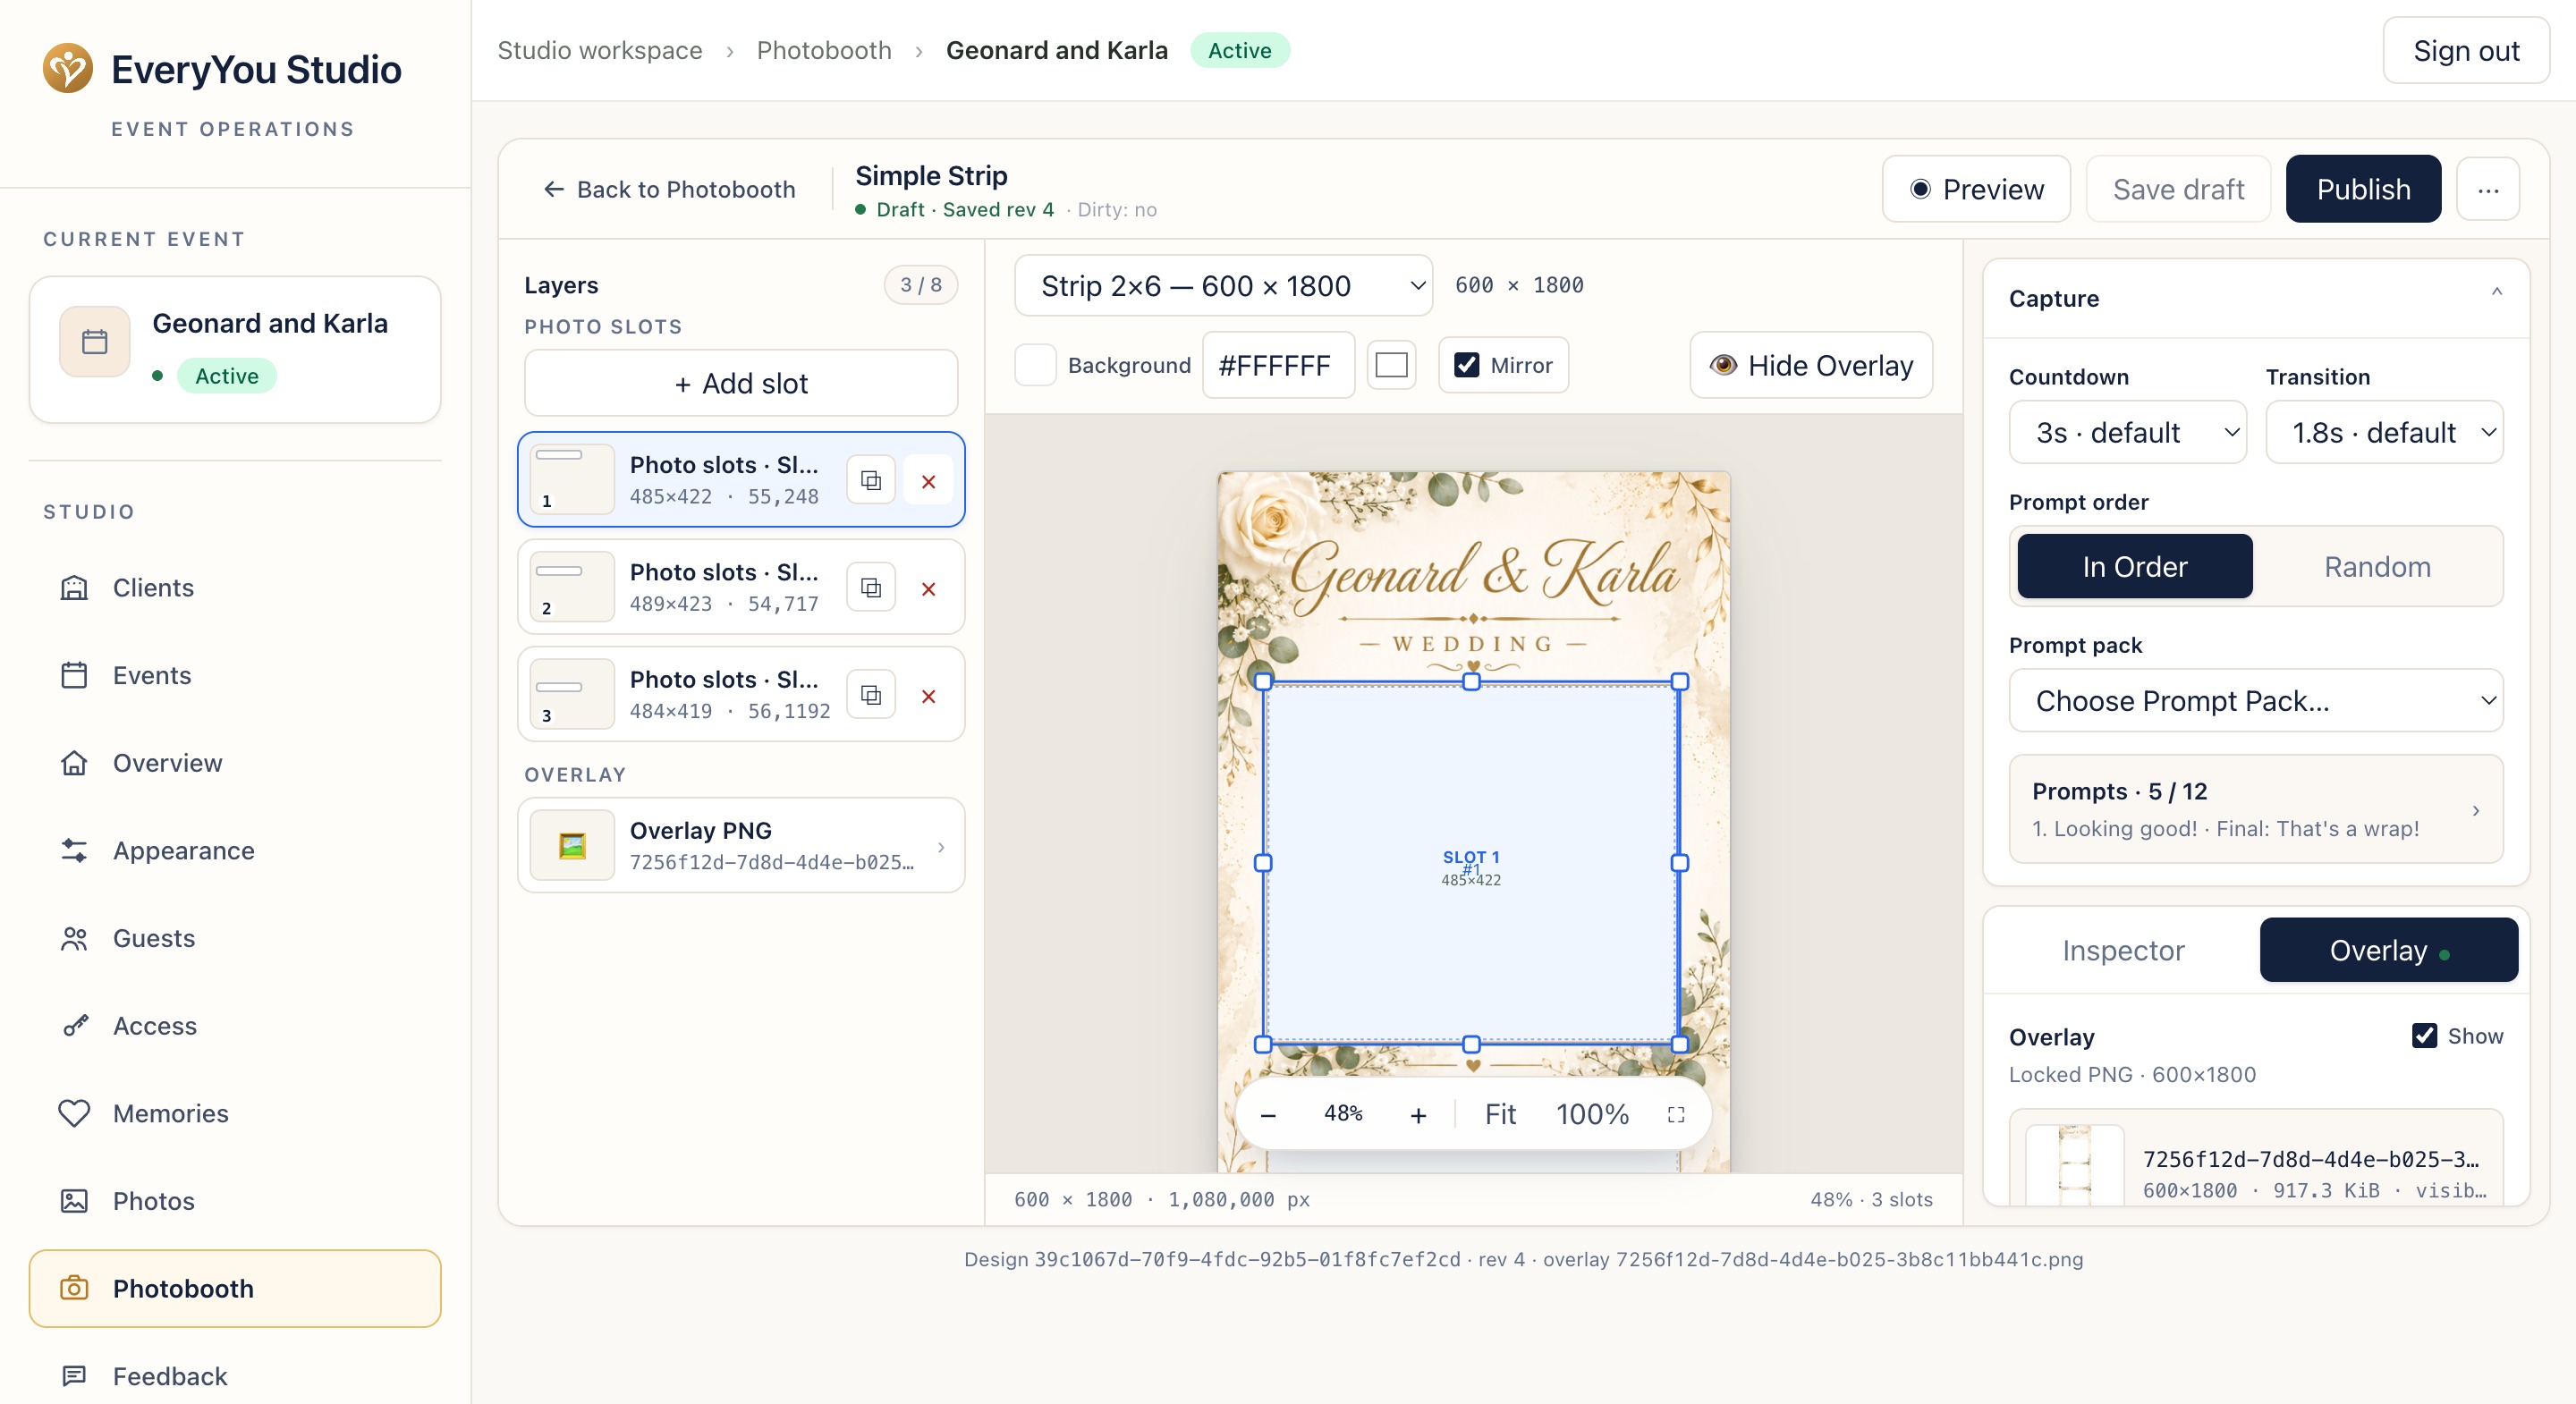The height and width of the screenshot is (1404, 2576).
Task: Zoom out with the minus icon
Action: (1268, 1115)
